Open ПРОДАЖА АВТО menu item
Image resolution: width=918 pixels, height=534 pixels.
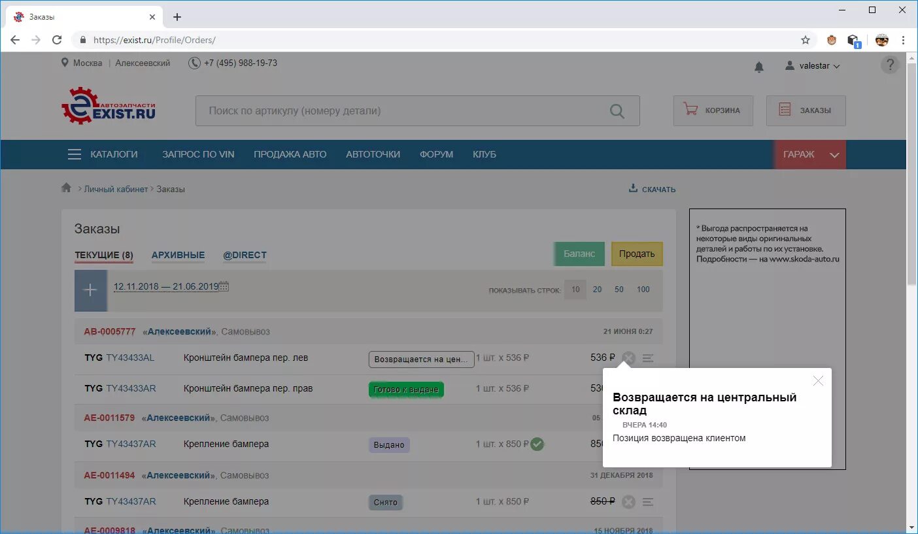tap(290, 154)
